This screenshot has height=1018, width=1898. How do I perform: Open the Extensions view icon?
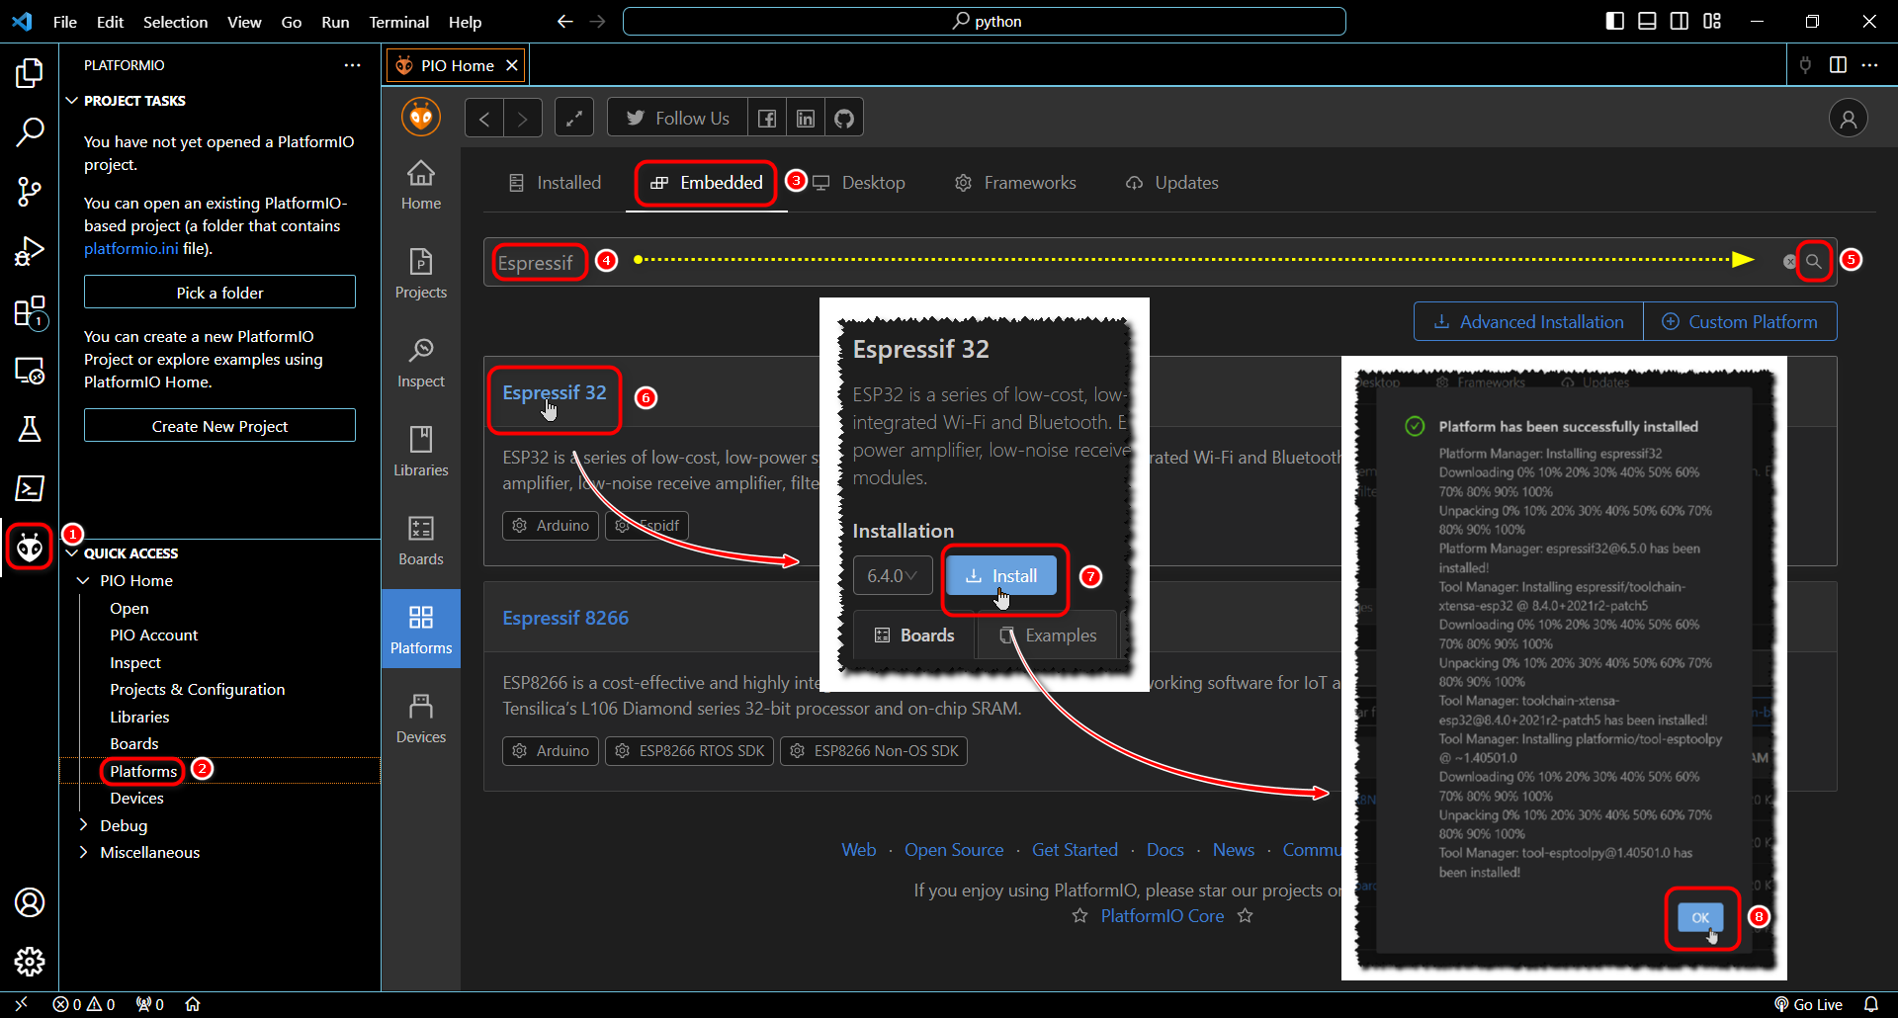(30, 311)
